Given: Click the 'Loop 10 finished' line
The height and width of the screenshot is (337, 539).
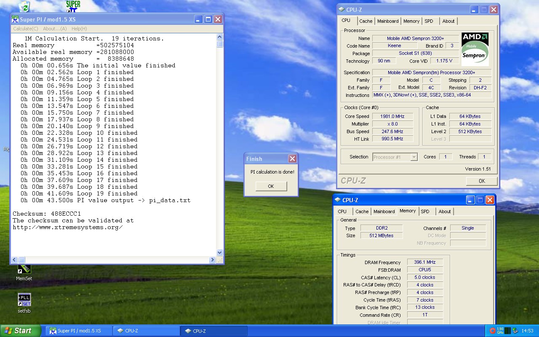Looking at the screenshot, I should (79, 133).
